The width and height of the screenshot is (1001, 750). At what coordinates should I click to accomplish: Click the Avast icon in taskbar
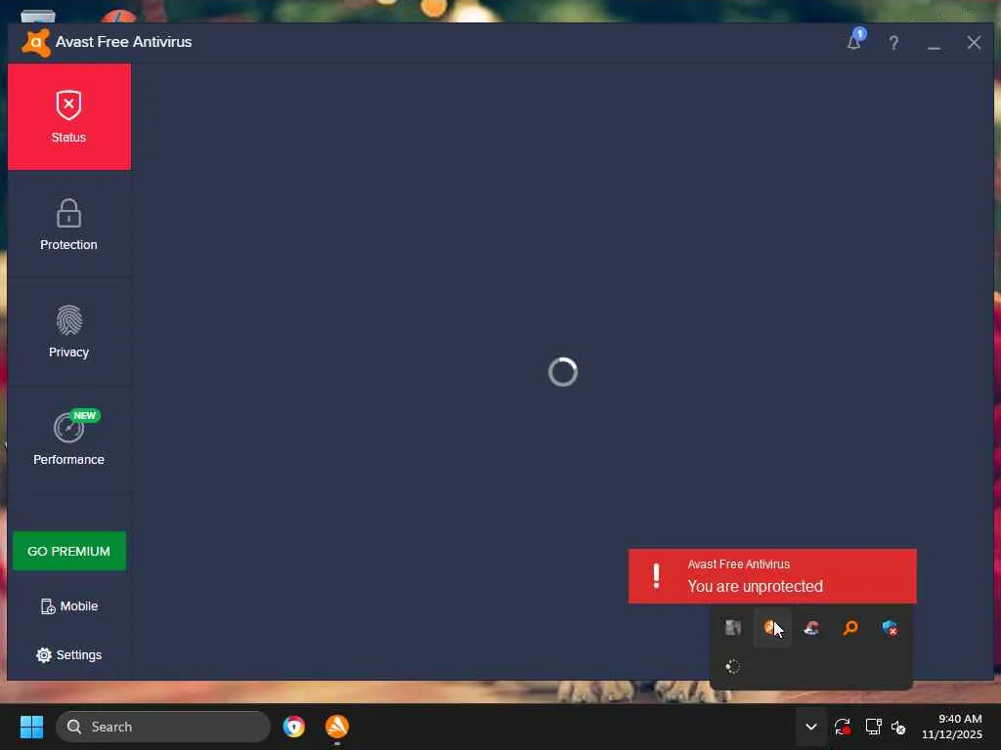point(337,727)
